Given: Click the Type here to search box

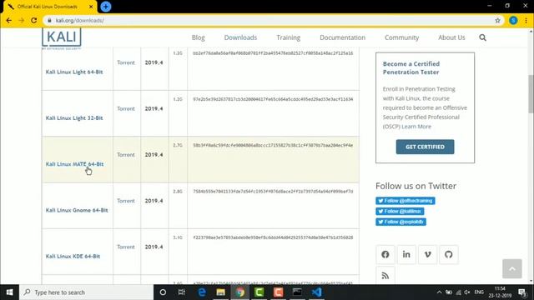Looking at the screenshot, I should click(x=87, y=292).
